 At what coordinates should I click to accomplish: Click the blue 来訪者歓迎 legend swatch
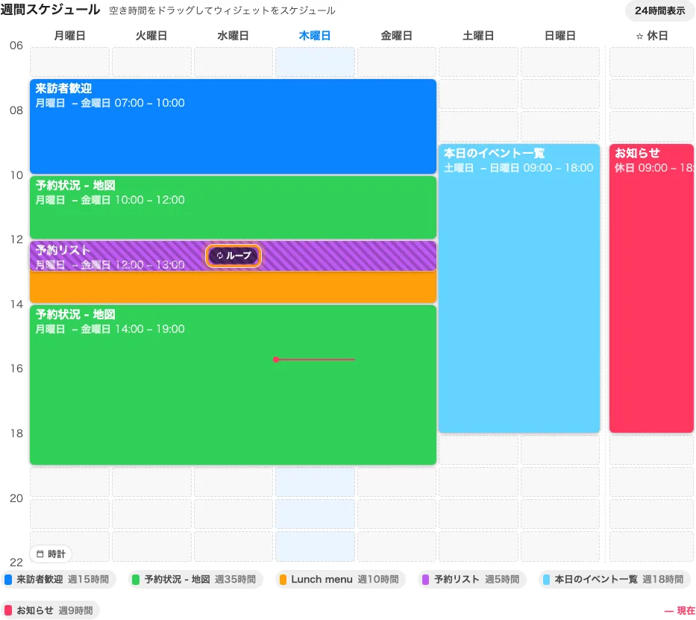click(x=8, y=580)
